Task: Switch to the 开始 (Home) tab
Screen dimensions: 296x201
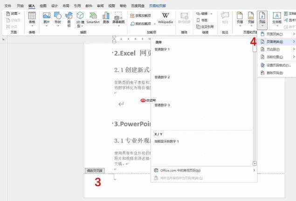Action: click(20, 6)
